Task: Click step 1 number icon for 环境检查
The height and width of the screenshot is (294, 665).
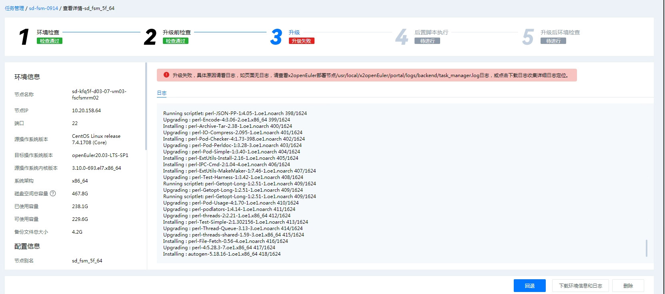Action: point(24,37)
